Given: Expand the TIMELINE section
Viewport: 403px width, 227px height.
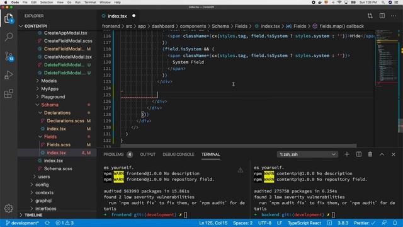Looking at the screenshot, I should point(33,215).
